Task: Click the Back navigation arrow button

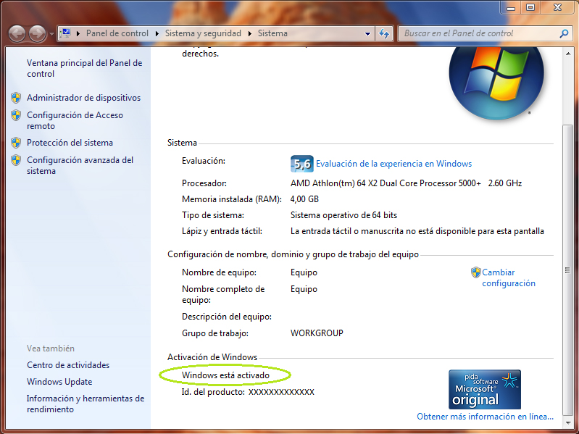Action: pos(17,33)
